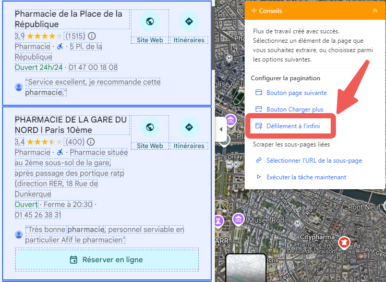Collapse the side panel with the arrow
386x282 pixels.
221,129
